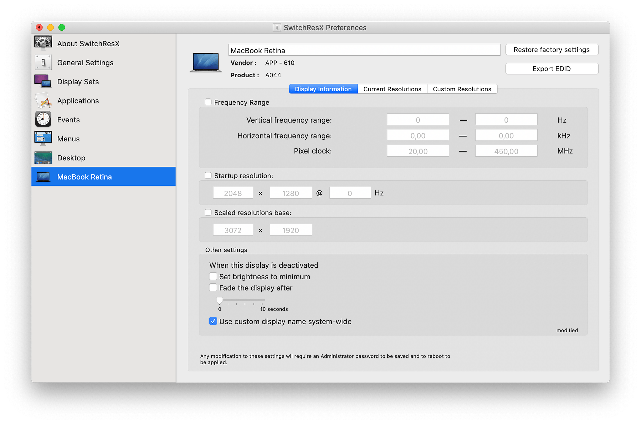The height and width of the screenshot is (424, 641).
Task: Switch to the Current Resolutions tab
Action: click(392, 89)
